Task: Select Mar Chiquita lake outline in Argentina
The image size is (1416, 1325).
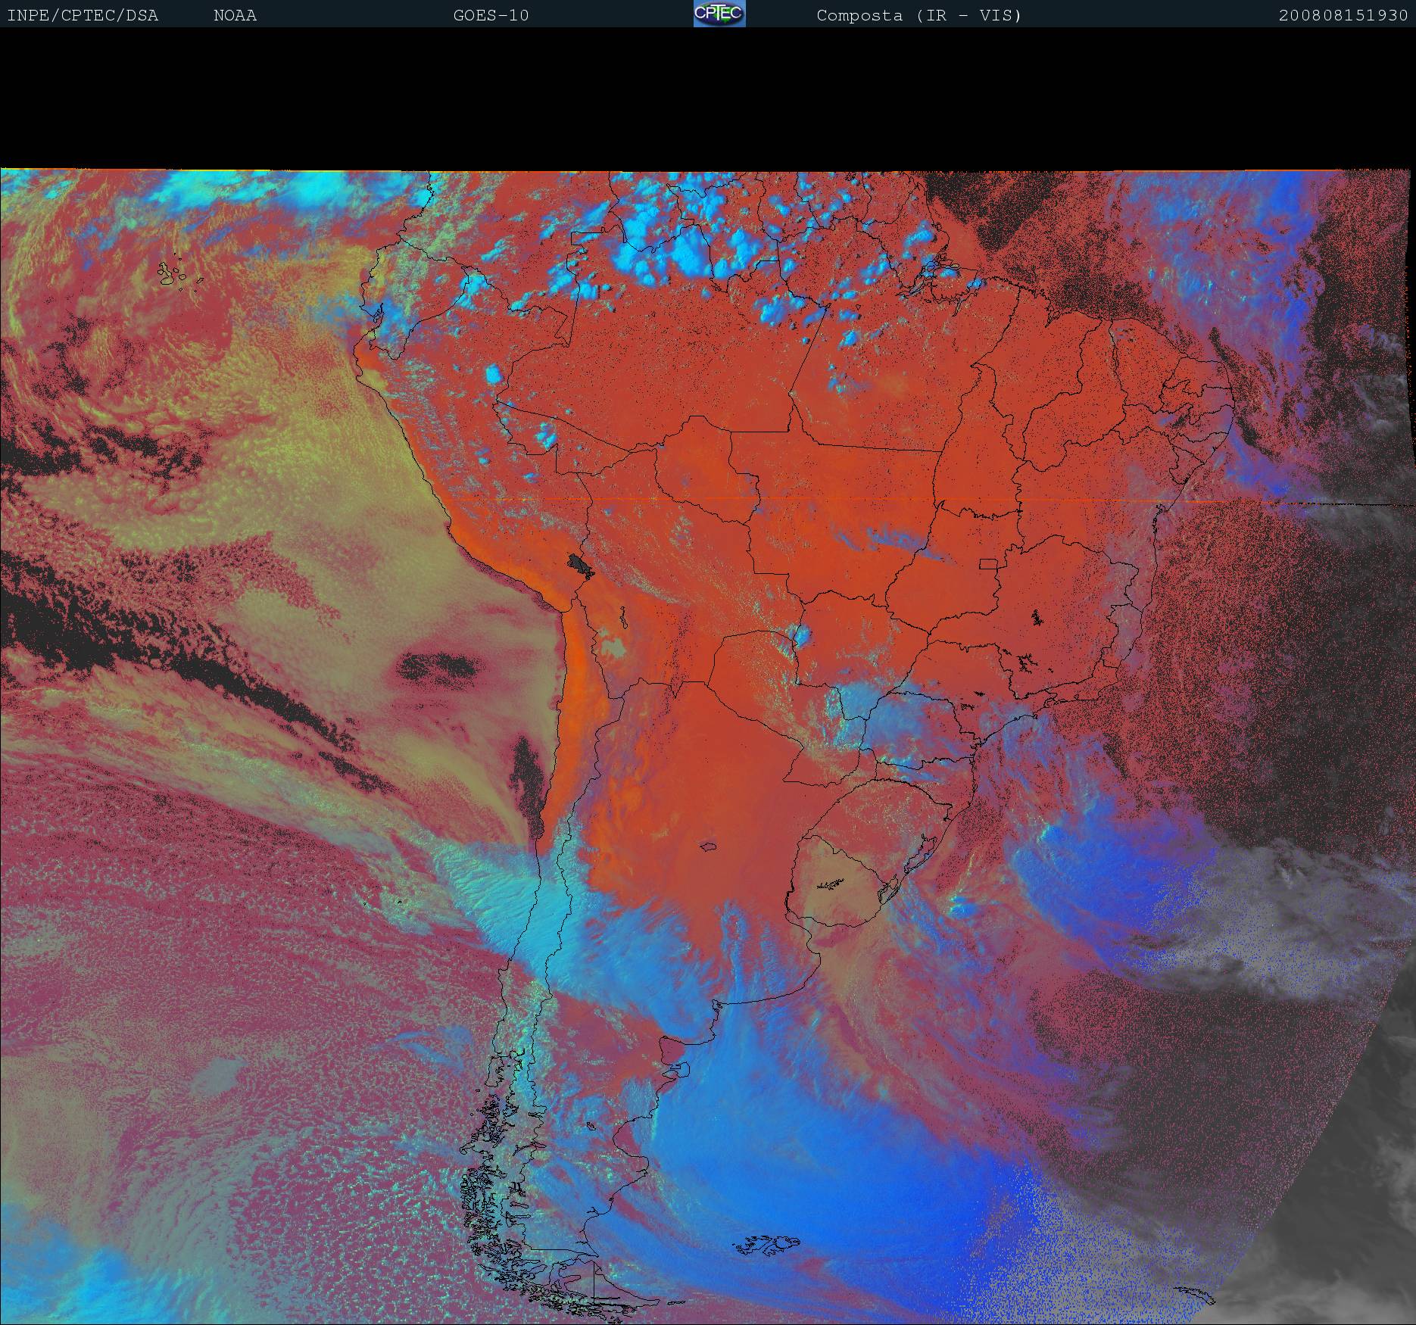Action: coord(708,846)
